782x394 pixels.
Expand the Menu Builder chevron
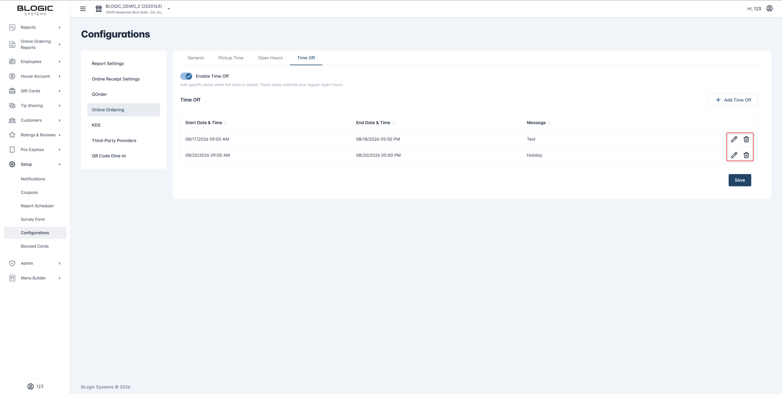(60, 278)
